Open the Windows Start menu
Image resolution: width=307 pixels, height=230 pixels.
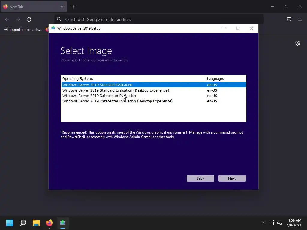pyautogui.click(x=10, y=223)
